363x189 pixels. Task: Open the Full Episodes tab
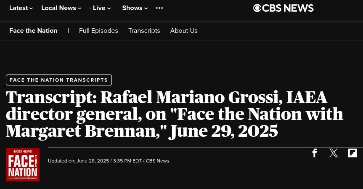[98, 31]
